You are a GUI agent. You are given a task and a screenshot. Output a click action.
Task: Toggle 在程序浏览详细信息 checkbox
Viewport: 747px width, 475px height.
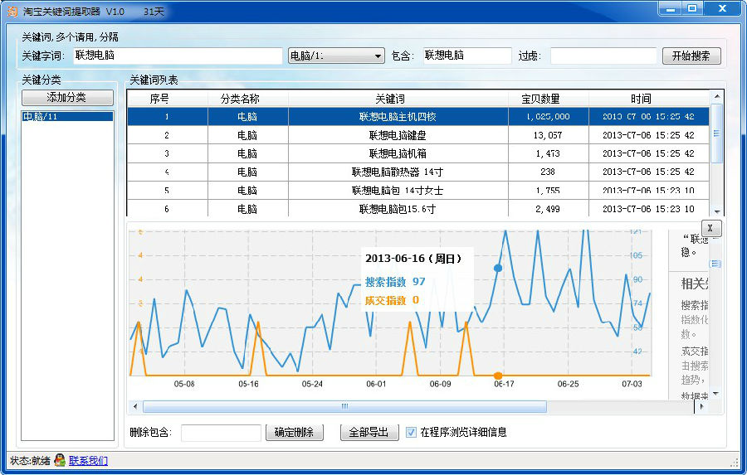(411, 432)
